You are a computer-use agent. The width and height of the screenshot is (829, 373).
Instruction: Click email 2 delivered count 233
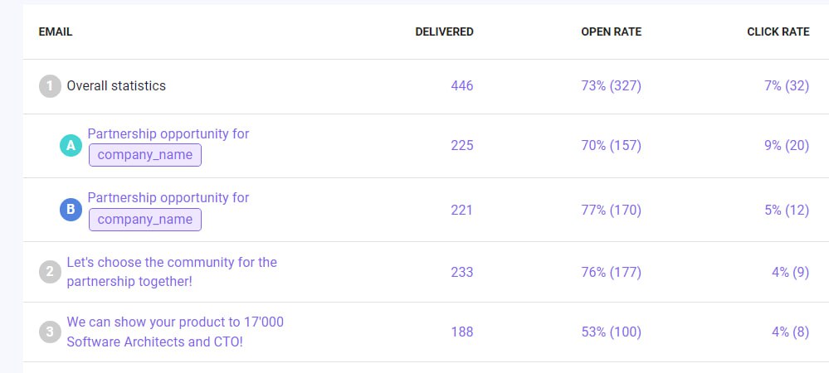(461, 272)
